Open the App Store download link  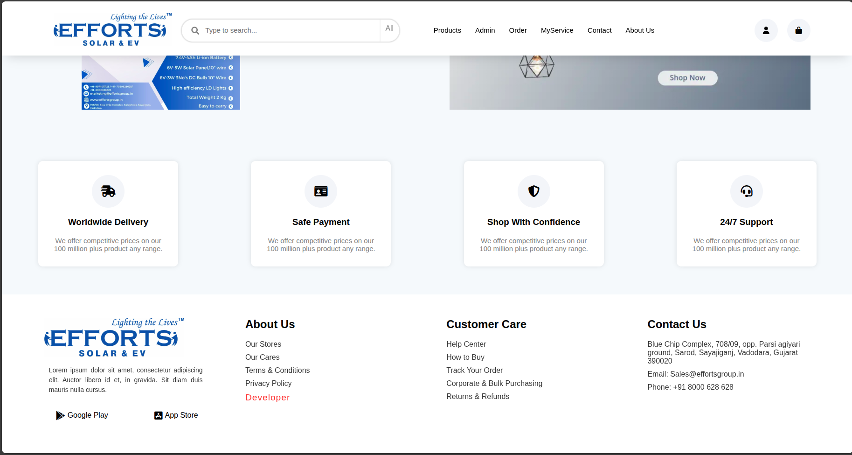pos(176,415)
